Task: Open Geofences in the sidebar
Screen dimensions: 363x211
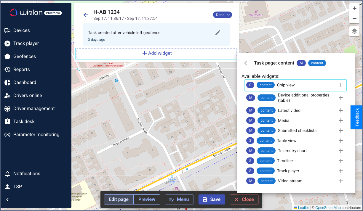Action: click(x=24, y=57)
